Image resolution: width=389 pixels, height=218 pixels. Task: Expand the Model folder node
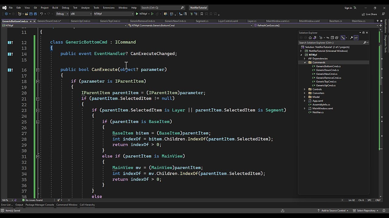(x=305, y=97)
